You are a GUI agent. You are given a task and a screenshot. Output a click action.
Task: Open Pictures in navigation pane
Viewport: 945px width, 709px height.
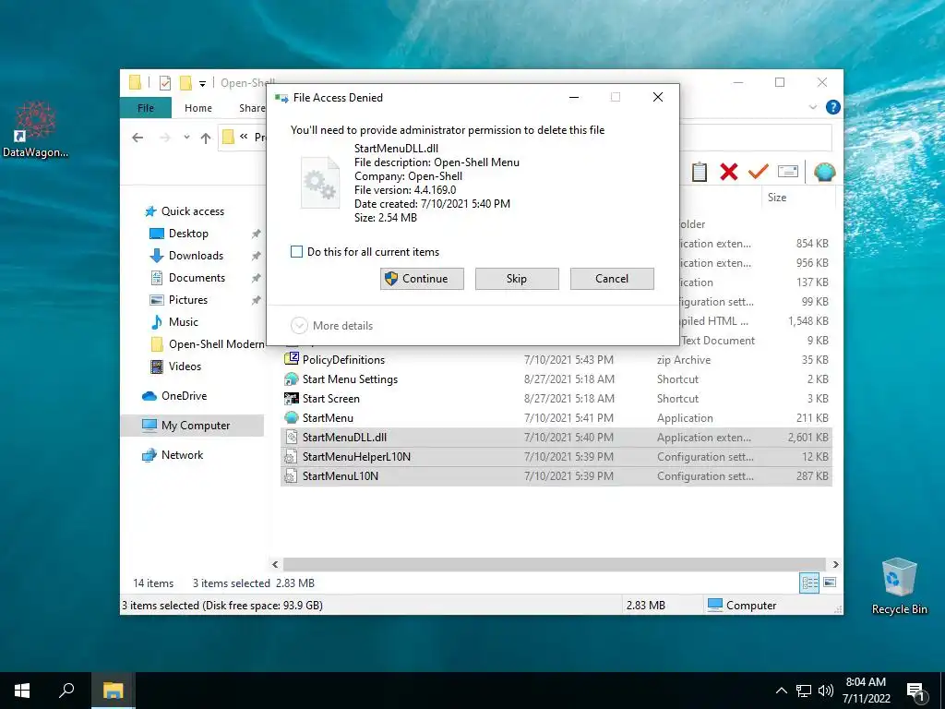(178, 300)
